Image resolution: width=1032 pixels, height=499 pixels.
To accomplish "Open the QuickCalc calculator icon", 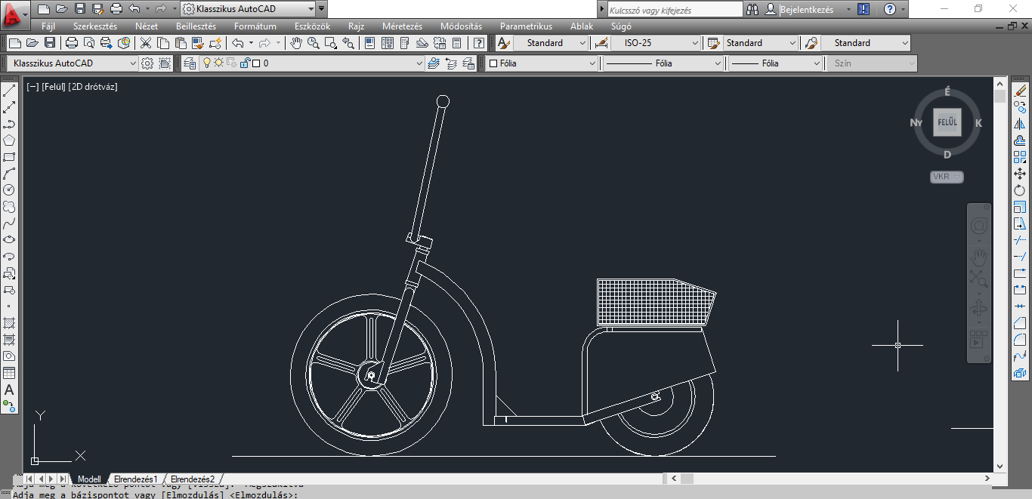I will point(457,43).
